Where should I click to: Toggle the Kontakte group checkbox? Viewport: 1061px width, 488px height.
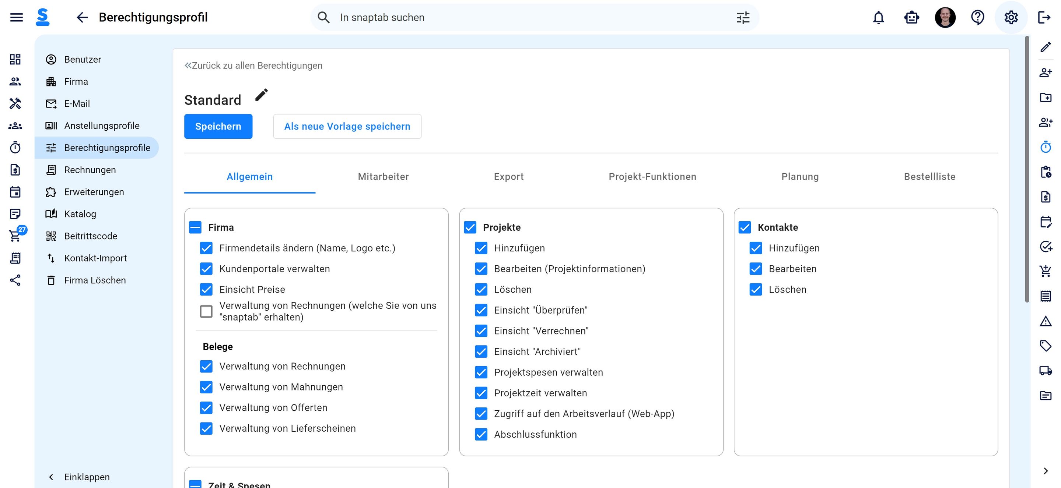[x=745, y=227]
